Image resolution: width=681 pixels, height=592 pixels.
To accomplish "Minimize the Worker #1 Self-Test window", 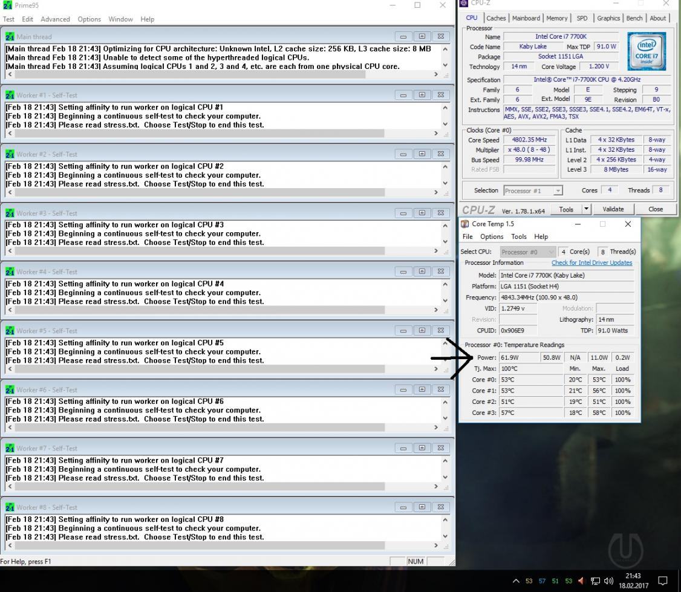I will tap(403, 95).
